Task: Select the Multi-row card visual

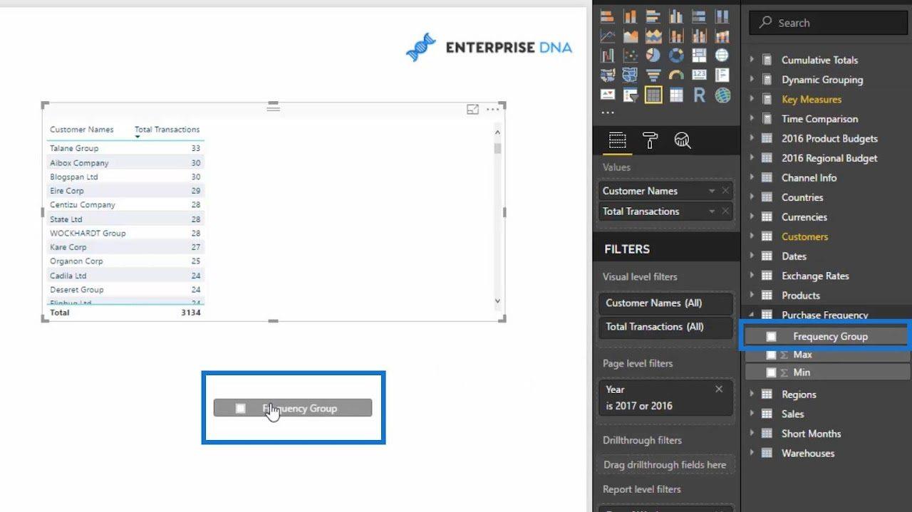Action: [722, 75]
